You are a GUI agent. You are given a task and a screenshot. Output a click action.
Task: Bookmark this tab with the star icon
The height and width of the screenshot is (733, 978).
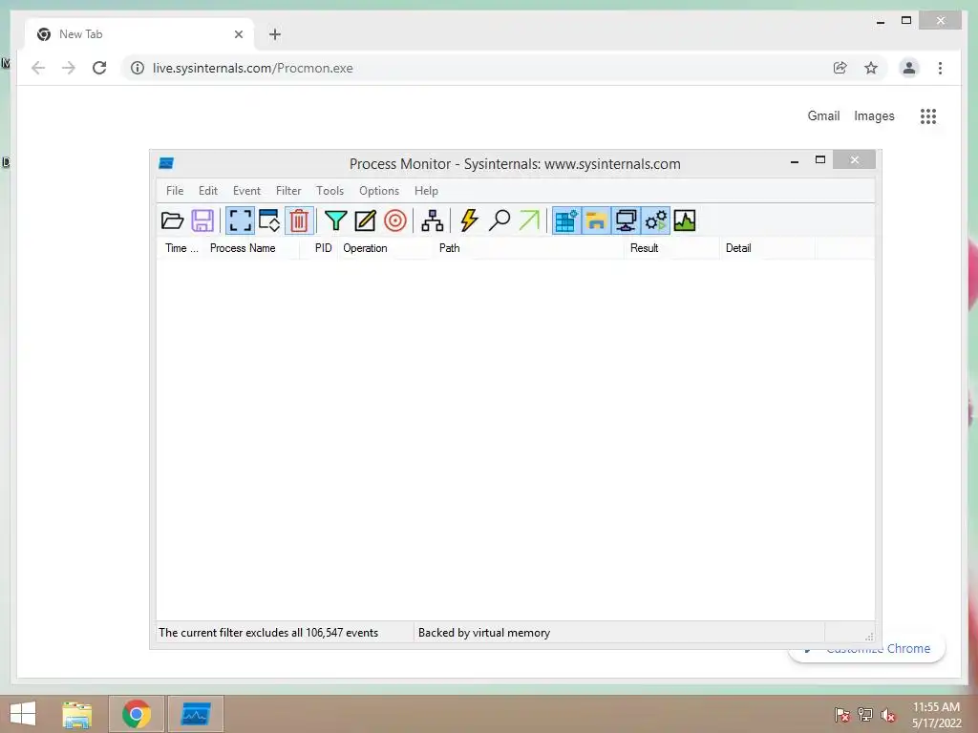coord(871,68)
